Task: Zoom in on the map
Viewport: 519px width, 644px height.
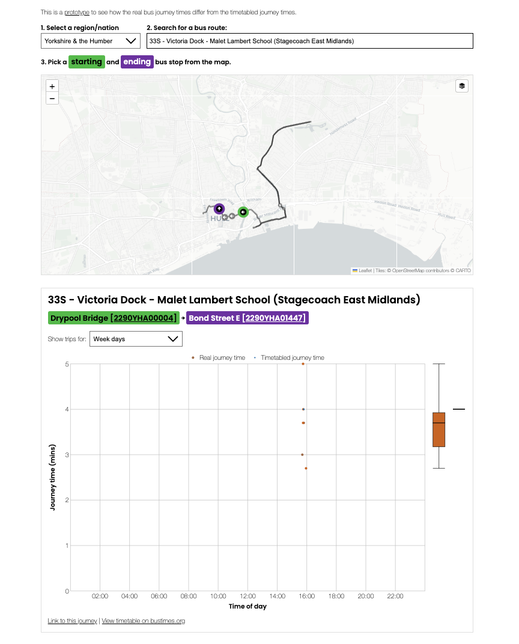Action: coord(52,87)
